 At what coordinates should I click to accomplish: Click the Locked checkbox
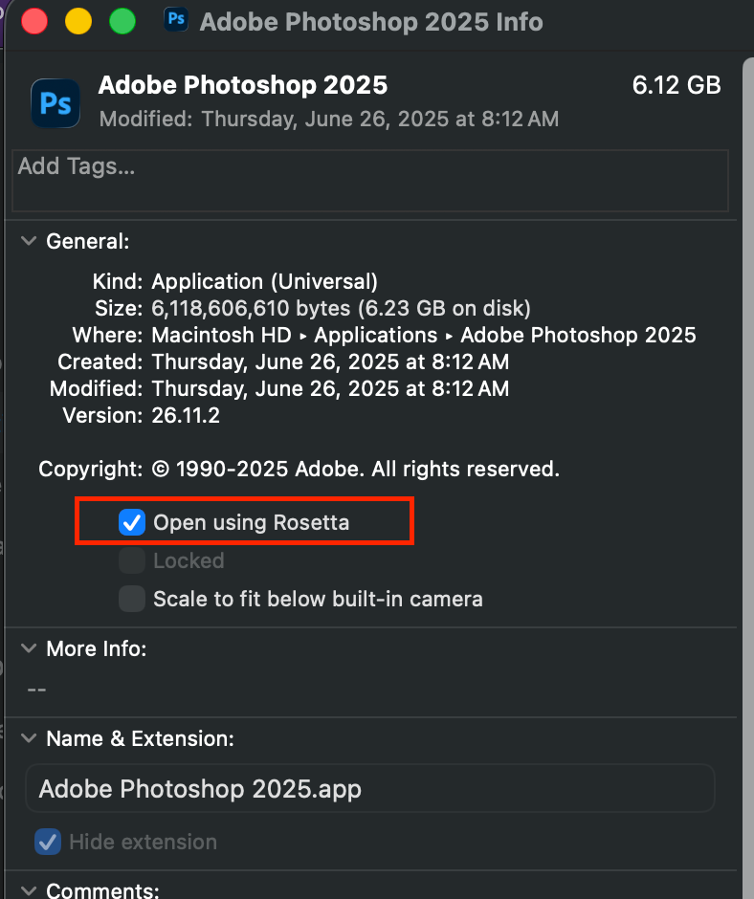pos(131,560)
